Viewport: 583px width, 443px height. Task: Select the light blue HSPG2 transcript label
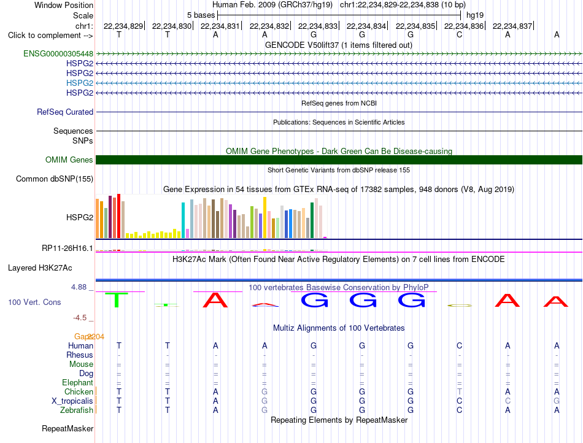(x=80, y=83)
